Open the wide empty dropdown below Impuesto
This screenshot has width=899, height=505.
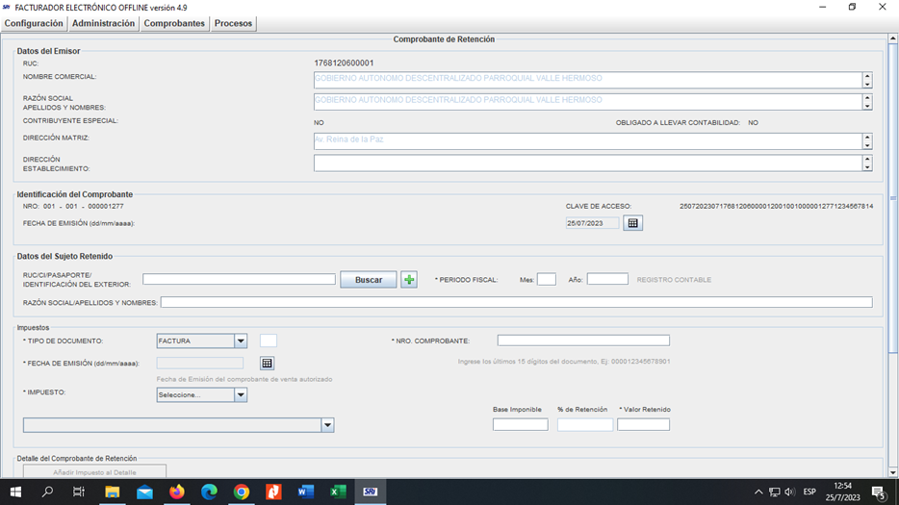327,425
